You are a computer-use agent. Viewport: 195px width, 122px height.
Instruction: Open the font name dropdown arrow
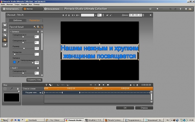point(96,15)
